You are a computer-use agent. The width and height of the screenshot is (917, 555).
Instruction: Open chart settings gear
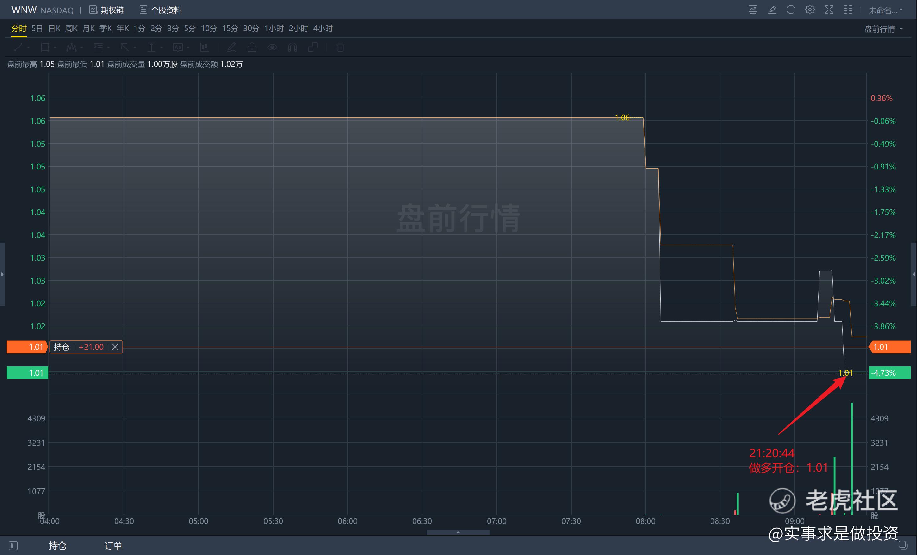[x=810, y=10]
